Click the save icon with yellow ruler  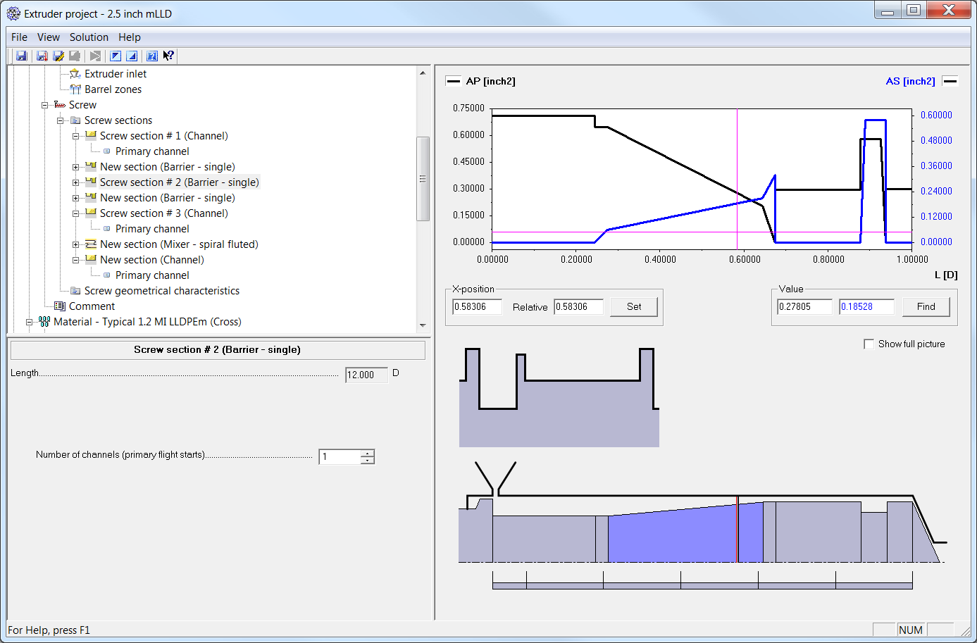pos(58,56)
